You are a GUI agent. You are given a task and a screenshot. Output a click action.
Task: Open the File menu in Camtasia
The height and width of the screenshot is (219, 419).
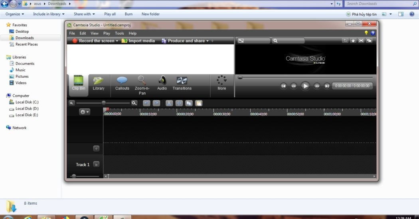(72, 33)
